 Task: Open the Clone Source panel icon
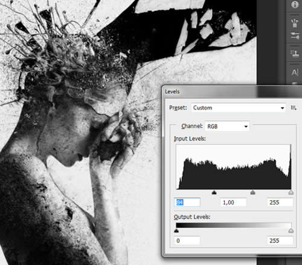click(295, 53)
